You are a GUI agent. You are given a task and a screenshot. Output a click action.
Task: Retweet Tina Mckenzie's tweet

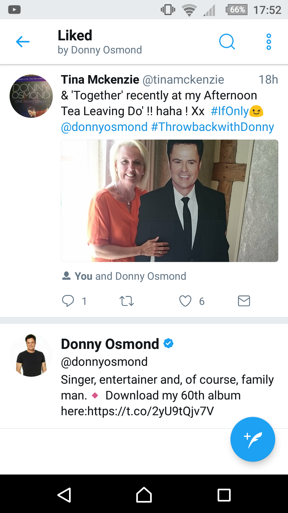pyautogui.click(x=127, y=301)
